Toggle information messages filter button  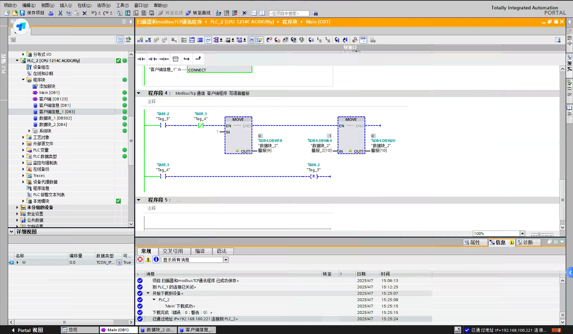pyautogui.click(x=156, y=260)
